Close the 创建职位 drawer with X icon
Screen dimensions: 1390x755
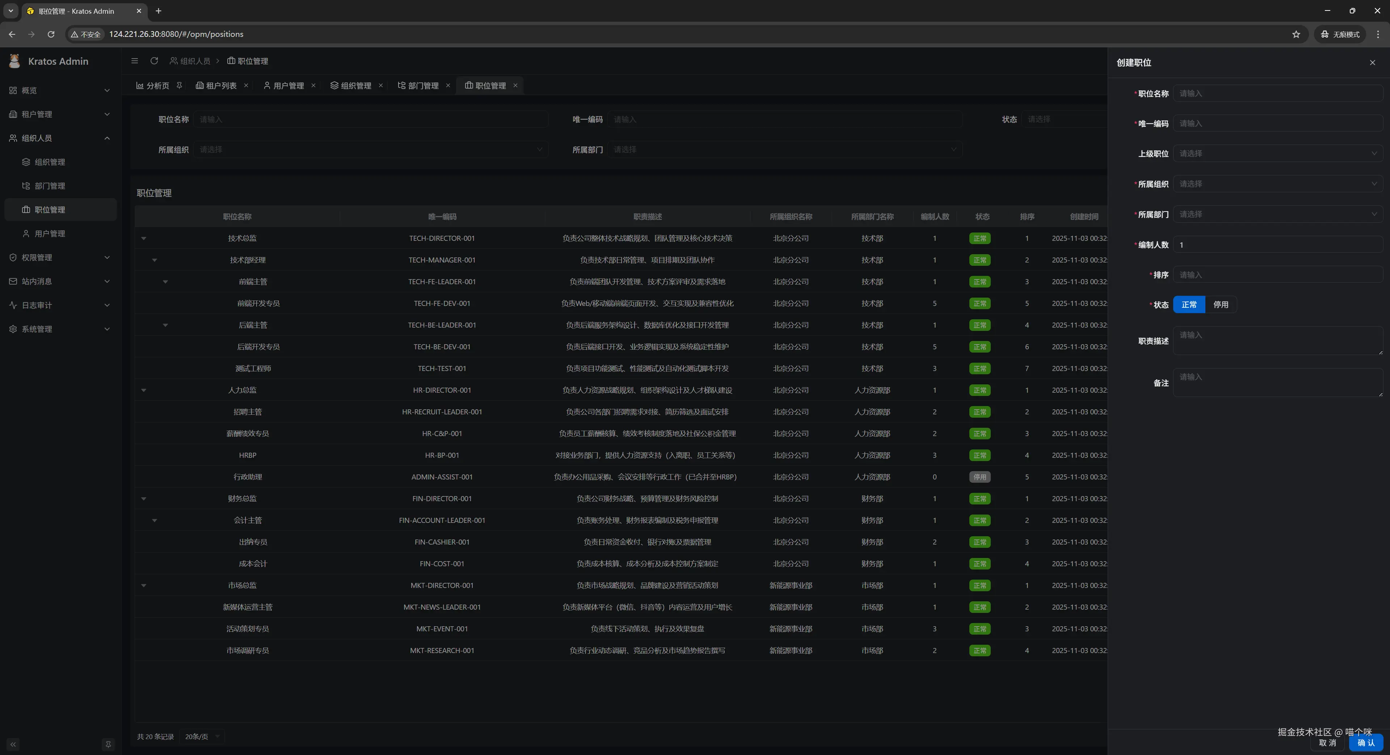(x=1372, y=63)
